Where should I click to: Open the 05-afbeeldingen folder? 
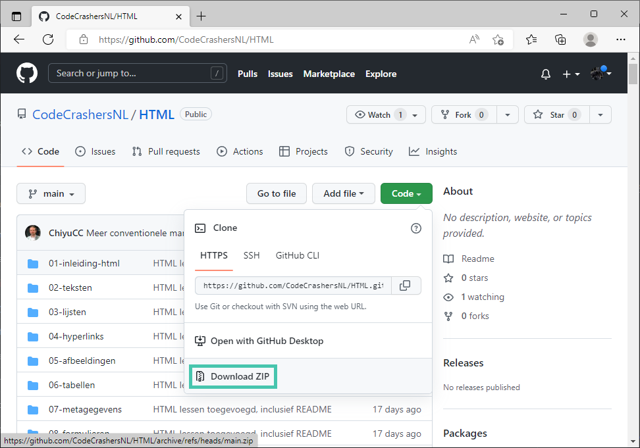[82, 361]
